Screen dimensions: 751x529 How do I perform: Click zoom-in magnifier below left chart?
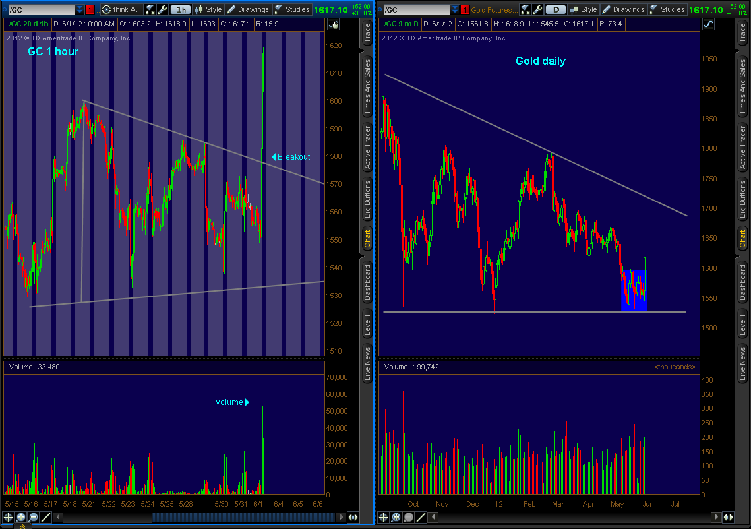coord(21,518)
